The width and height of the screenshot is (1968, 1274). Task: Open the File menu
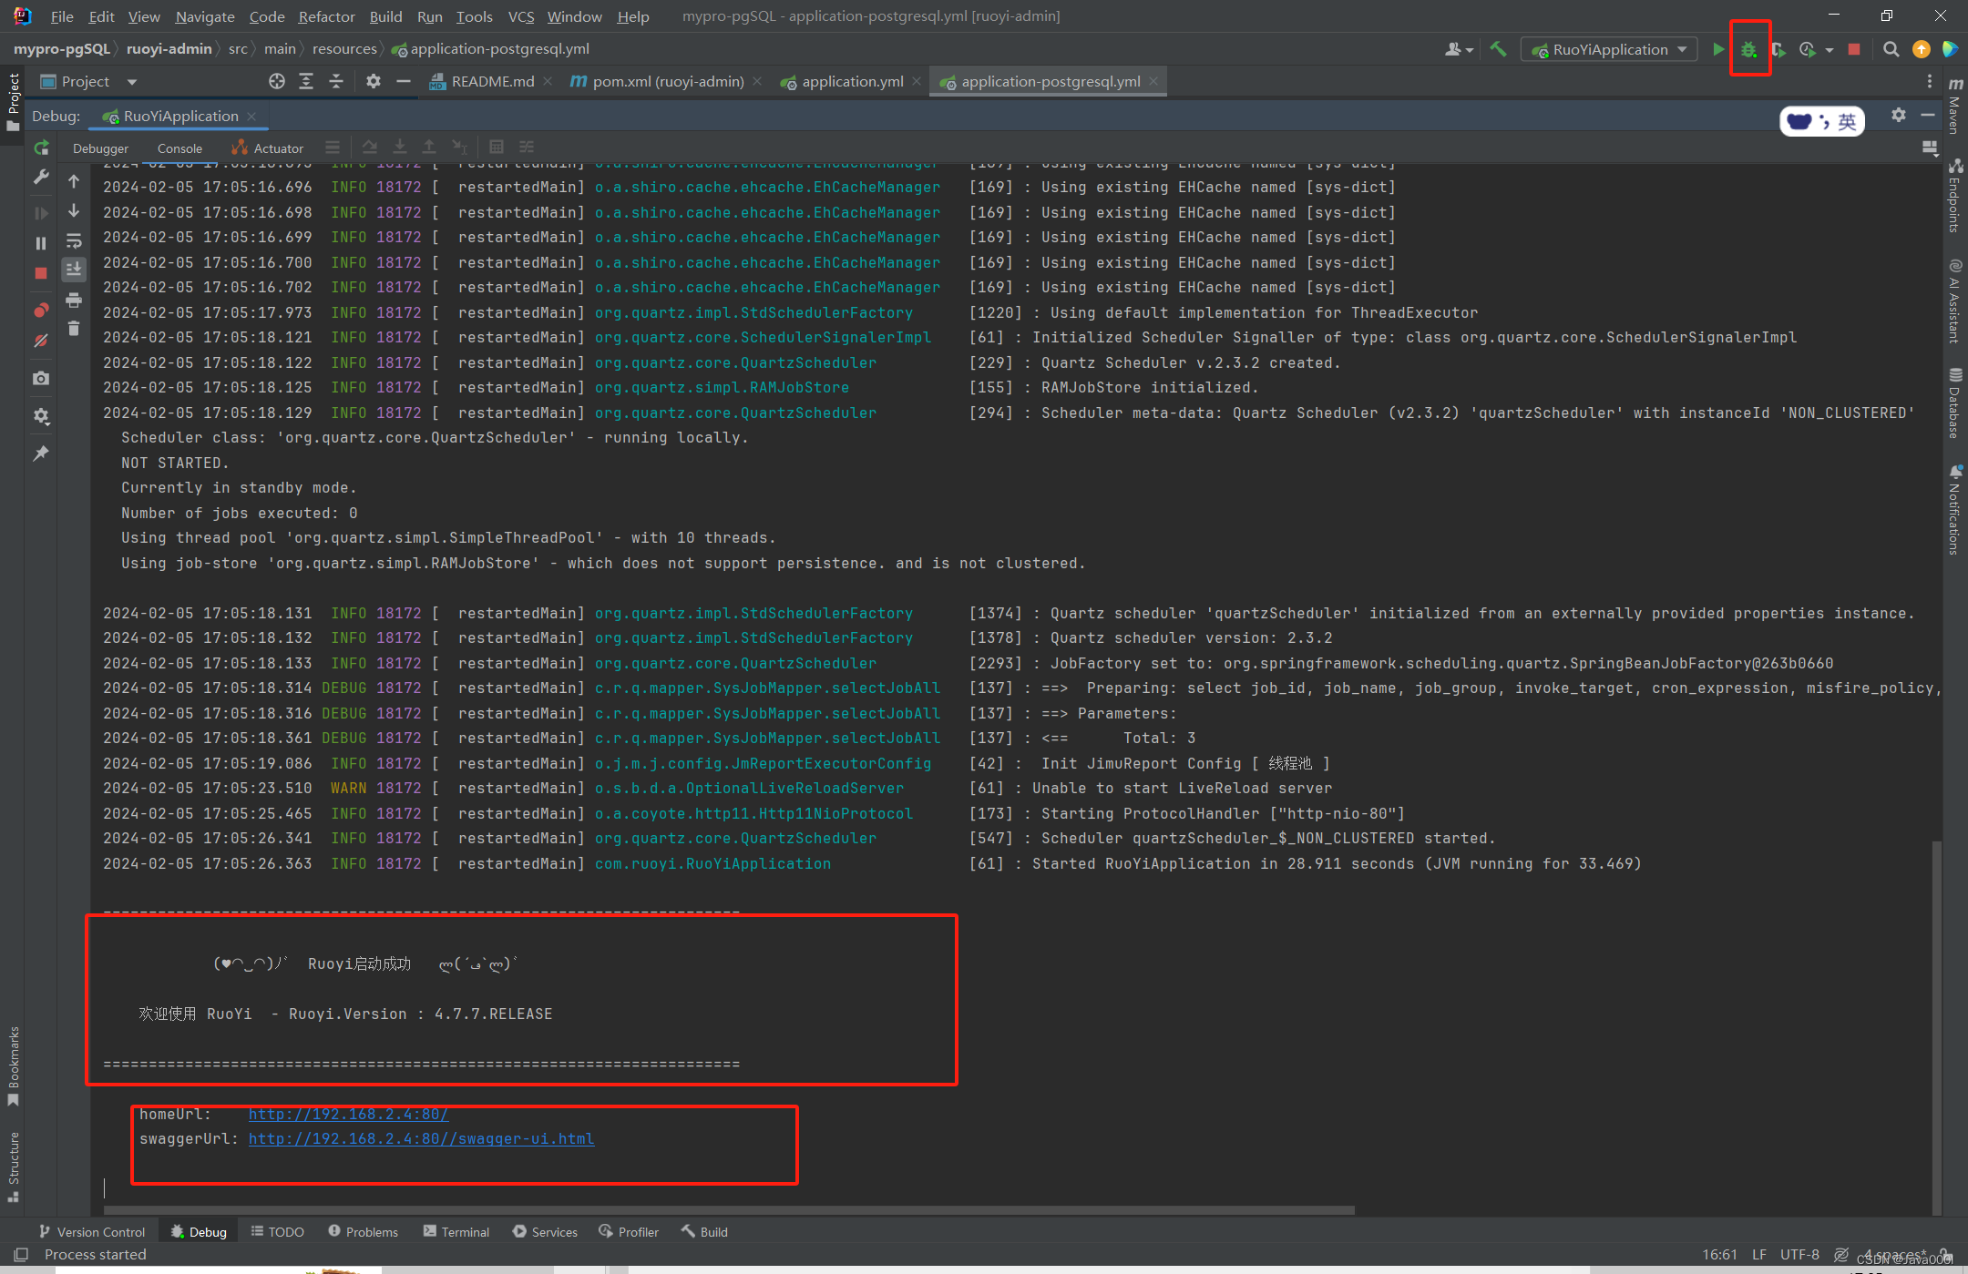point(62,16)
